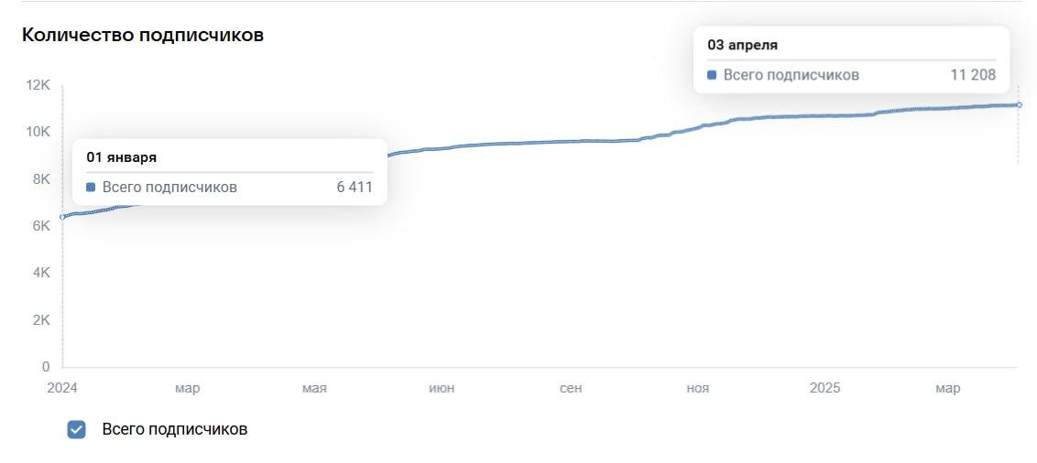Select the last data point at chart end
This screenshot has height=463, width=1037.
[x=1019, y=105]
